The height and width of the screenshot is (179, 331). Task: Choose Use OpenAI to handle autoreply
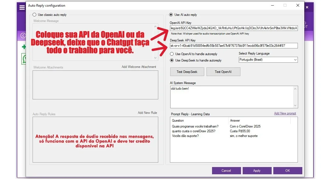(x=172, y=54)
